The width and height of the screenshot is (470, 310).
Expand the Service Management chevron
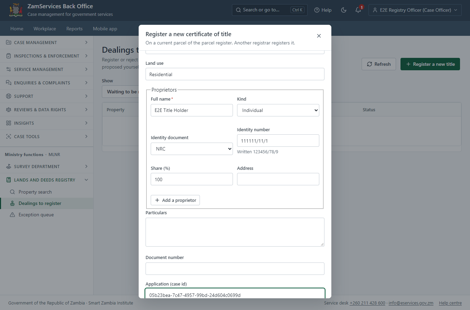point(86,69)
